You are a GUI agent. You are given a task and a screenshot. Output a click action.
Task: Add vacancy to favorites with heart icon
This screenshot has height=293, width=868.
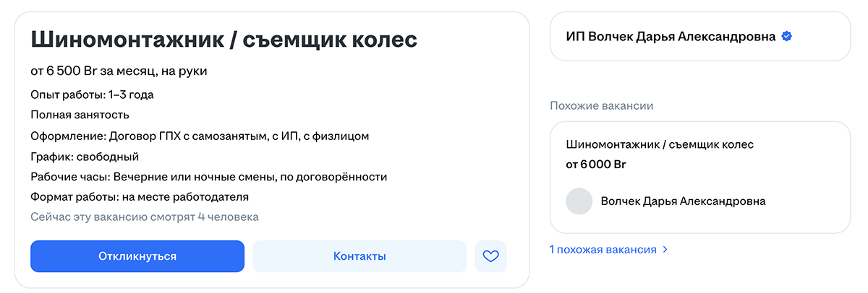point(491,256)
